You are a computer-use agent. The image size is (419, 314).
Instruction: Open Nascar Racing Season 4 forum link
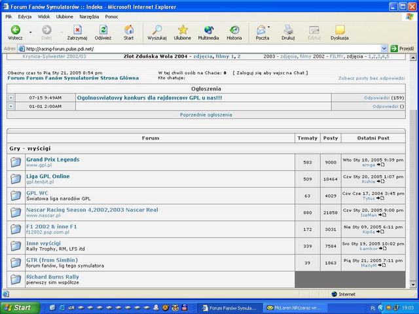92,210
